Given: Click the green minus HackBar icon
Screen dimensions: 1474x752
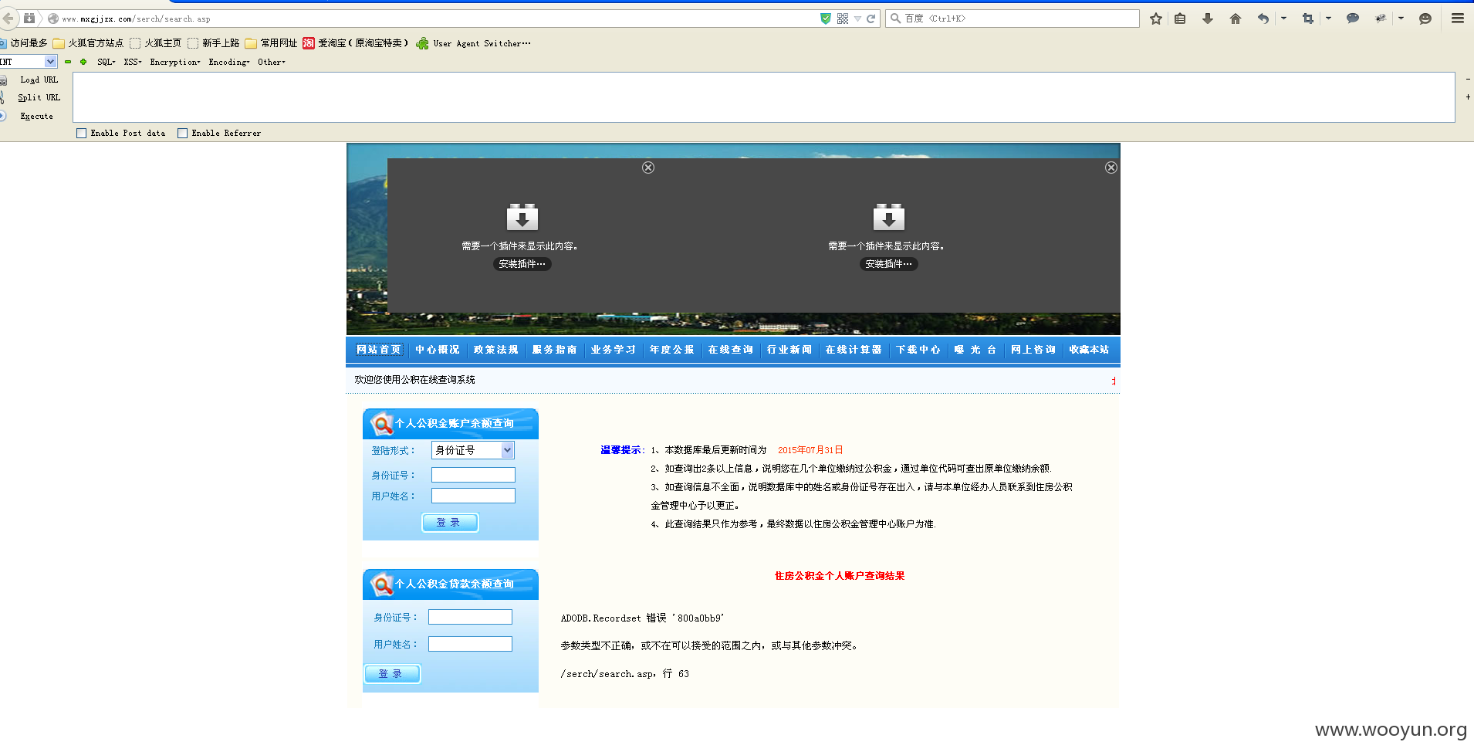Looking at the screenshot, I should pyautogui.click(x=68, y=62).
